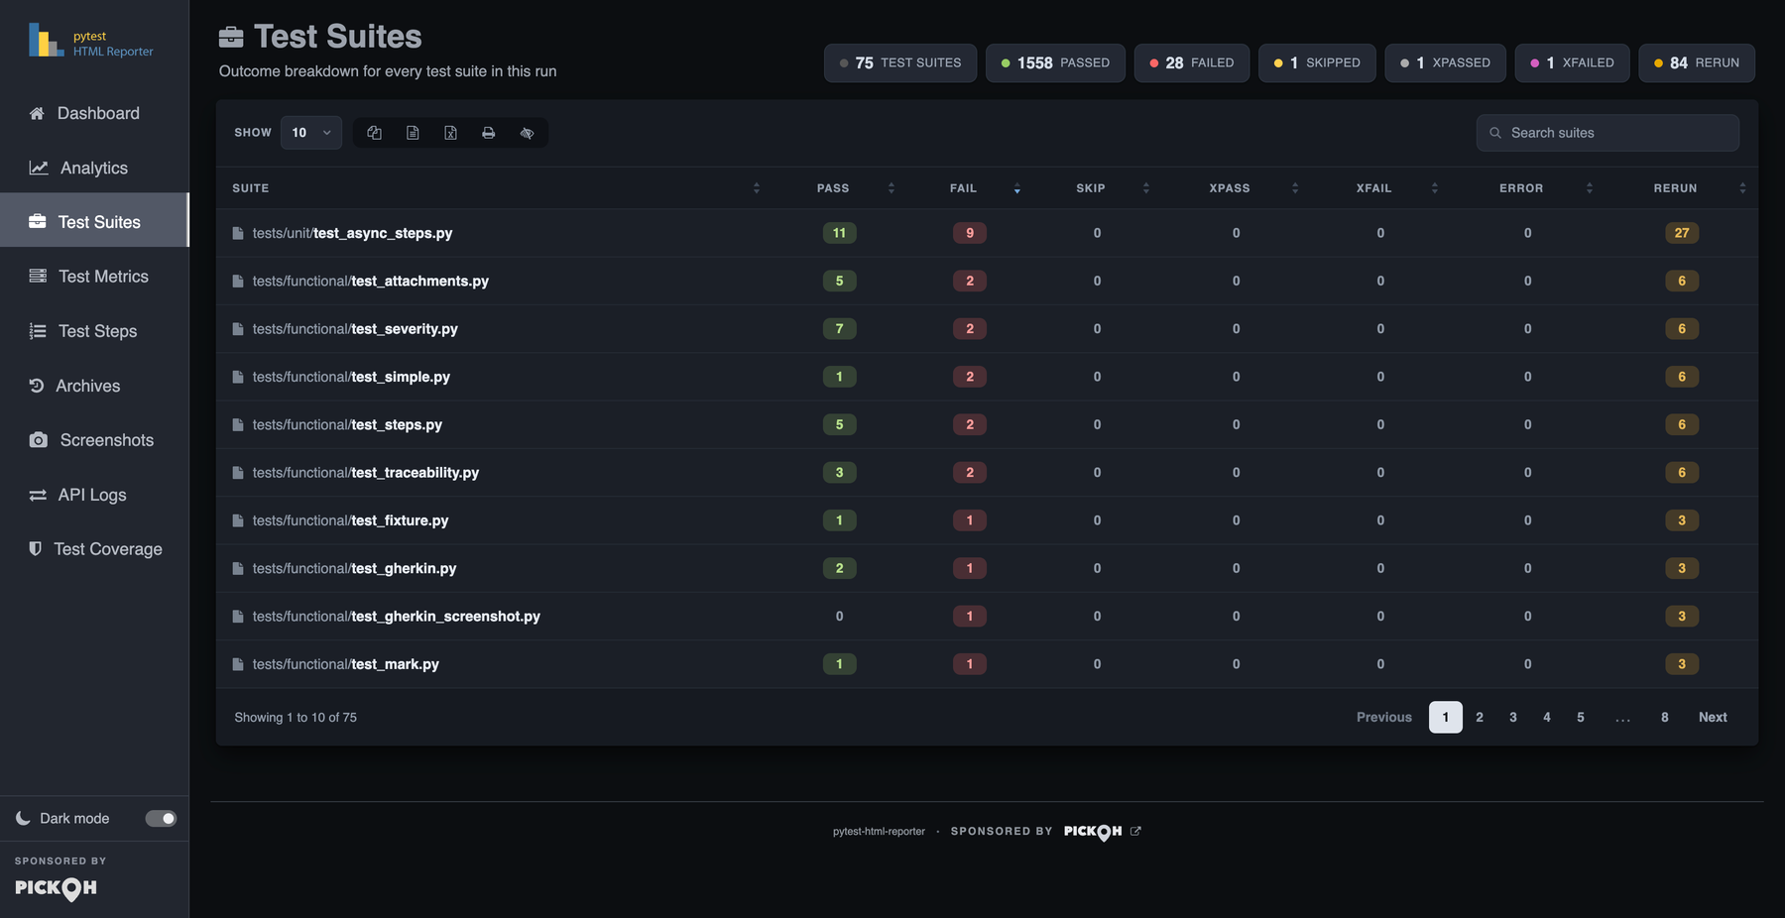Click the 1558 Passed badge

point(1055,62)
